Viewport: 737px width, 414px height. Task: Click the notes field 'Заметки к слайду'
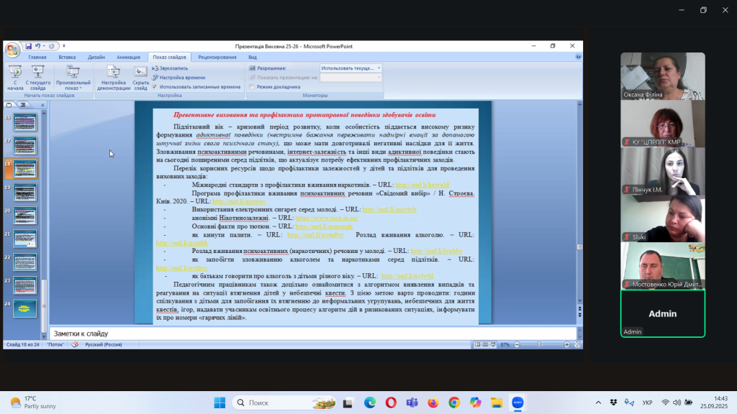click(309, 333)
